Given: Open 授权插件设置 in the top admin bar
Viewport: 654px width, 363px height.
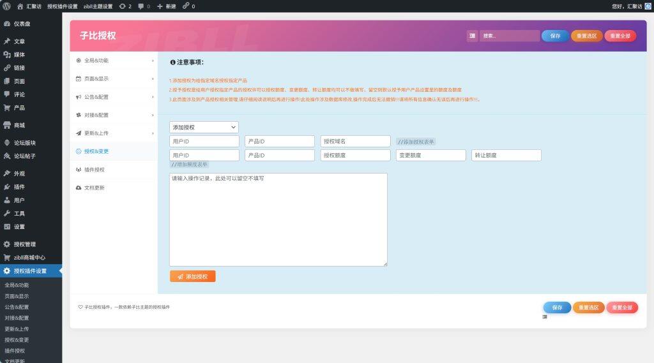Looking at the screenshot, I should pyautogui.click(x=62, y=6).
